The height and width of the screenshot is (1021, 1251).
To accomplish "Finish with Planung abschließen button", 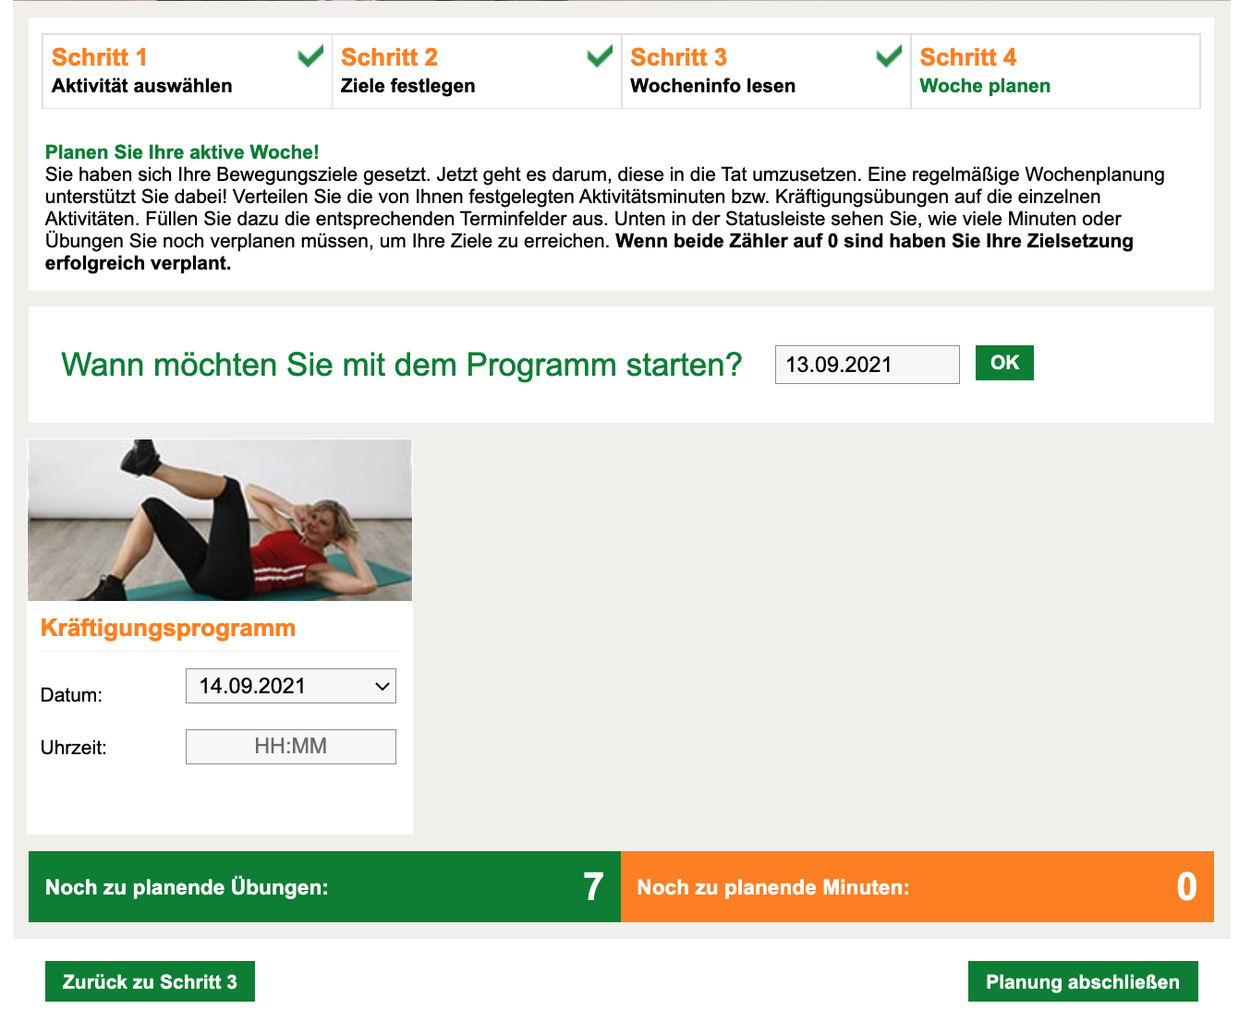I will [1083, 981].
